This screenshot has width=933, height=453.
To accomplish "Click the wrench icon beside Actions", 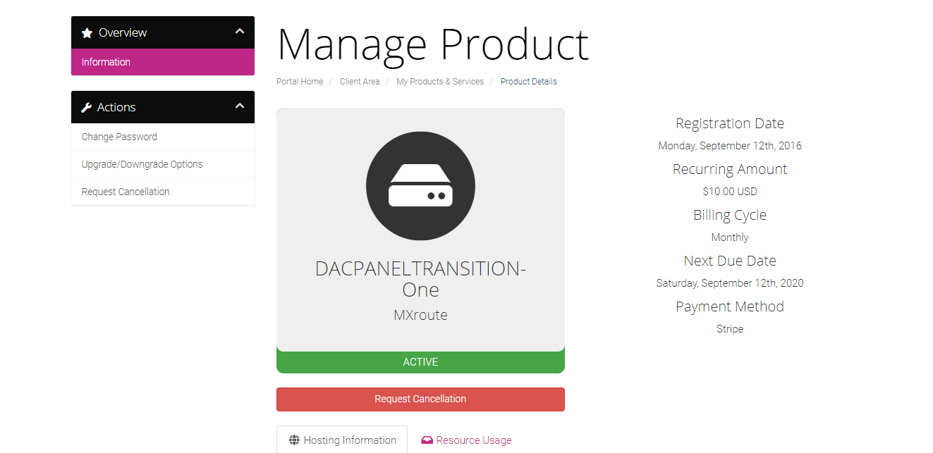I will click(87, 108).
